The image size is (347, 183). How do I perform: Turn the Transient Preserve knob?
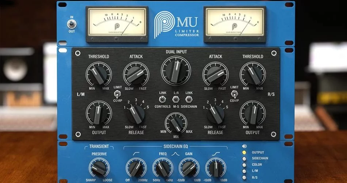[x=99, y=168]
